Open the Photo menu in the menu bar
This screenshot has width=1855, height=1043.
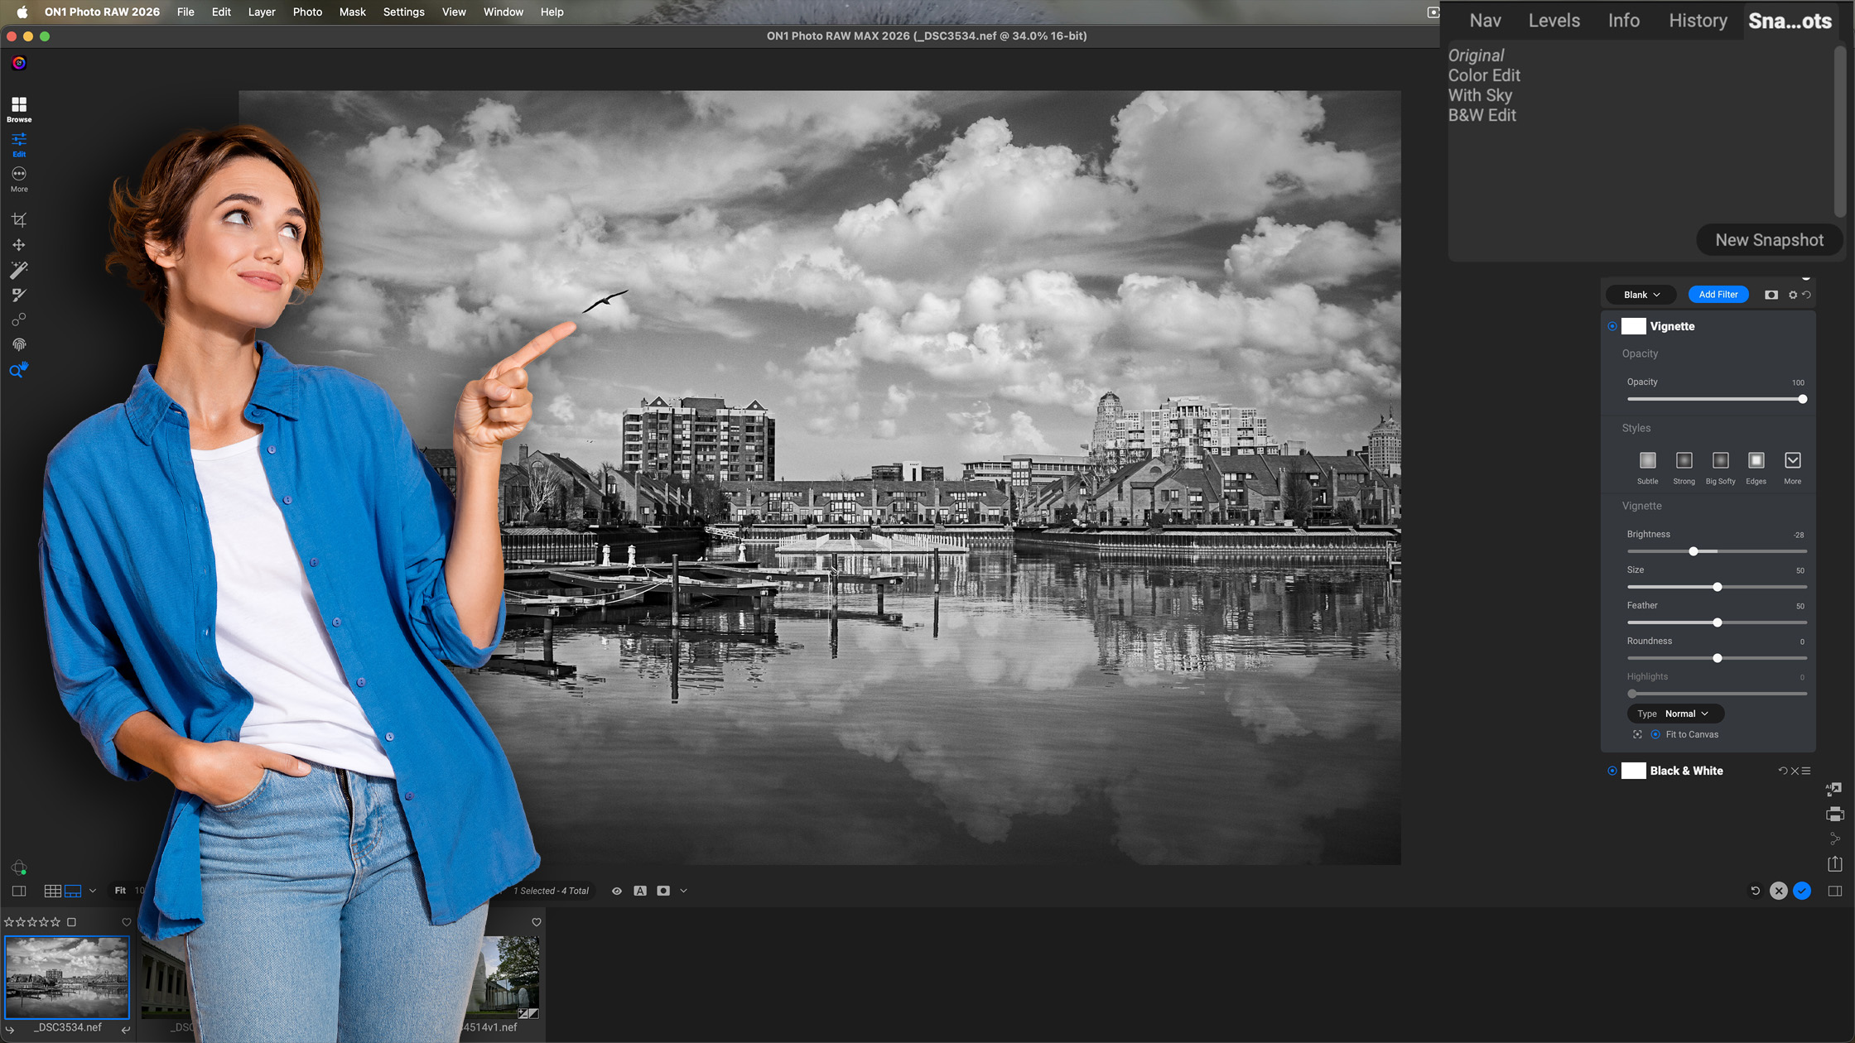point(307,12)
